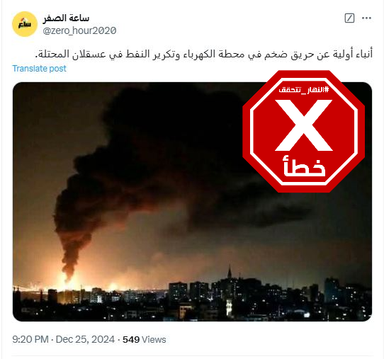This screenshot has width=384, height=359.
Task: Select the Arabic tweet text about عسقلان
Action: (x=204, y=54)
